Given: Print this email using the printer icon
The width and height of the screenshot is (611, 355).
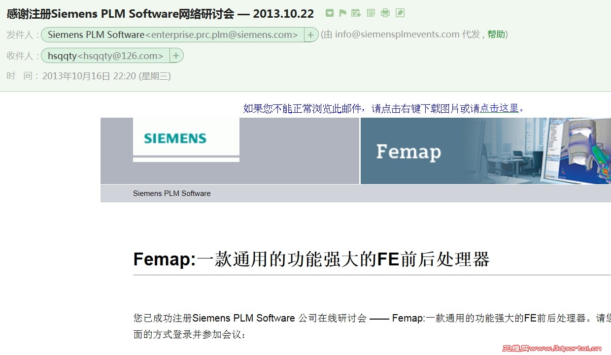Looking at the screenshot, I should pos(385,13).
